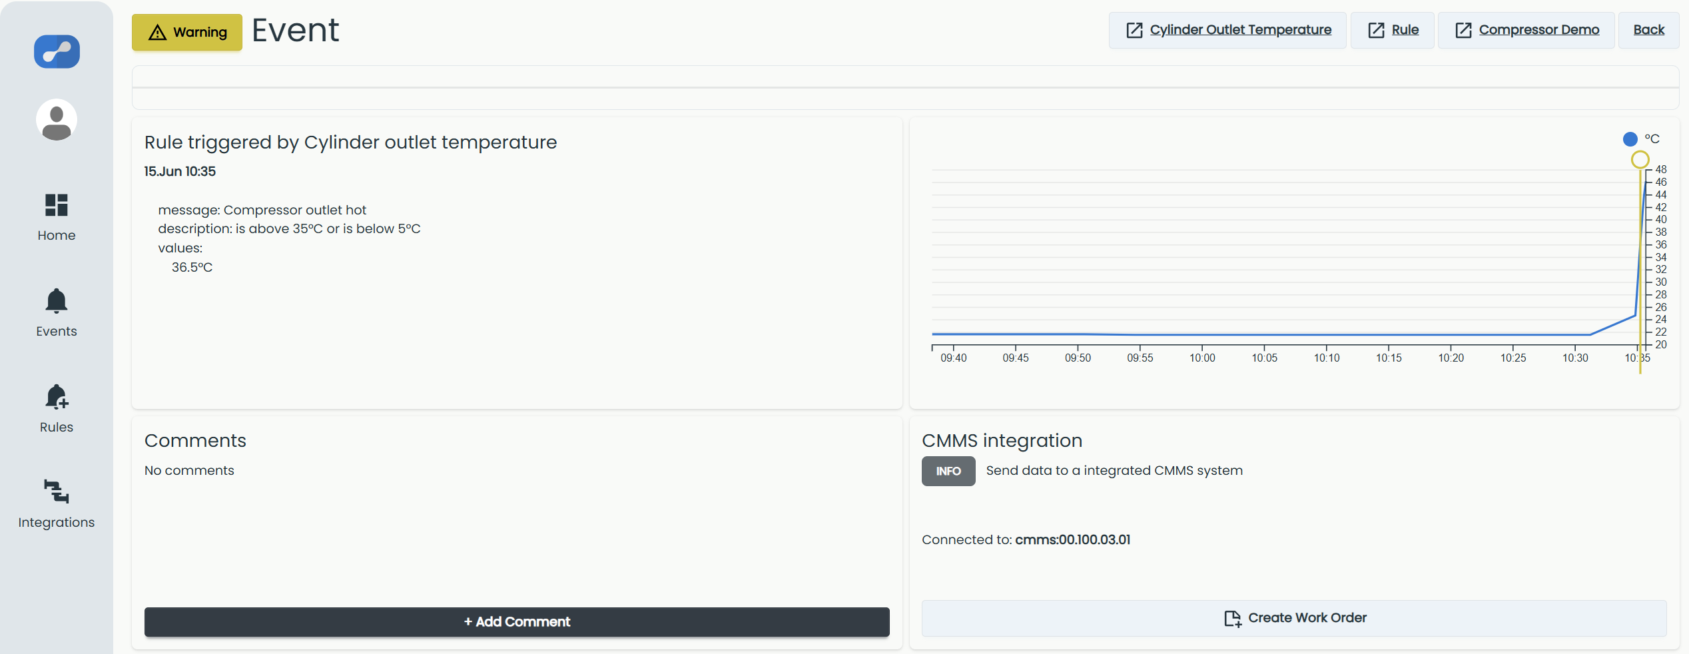
Task: Click the Create Work Order document icon
Action: tap(1232, 619)
